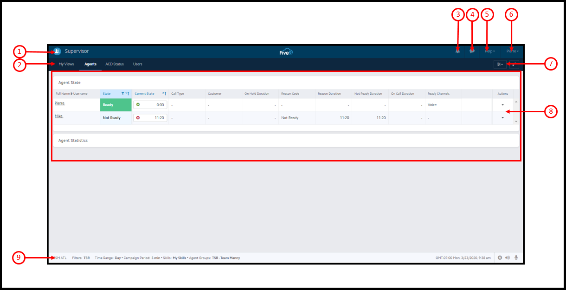Open the chat messages icon
The width and height of the screenshot is (566, 290).
(471, 51)
